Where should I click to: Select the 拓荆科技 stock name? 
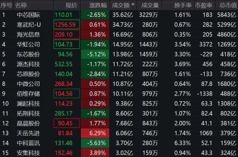(x=28, y=113)
